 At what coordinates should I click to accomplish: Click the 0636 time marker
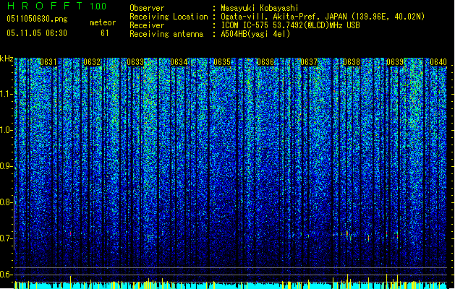coord(265,62)
